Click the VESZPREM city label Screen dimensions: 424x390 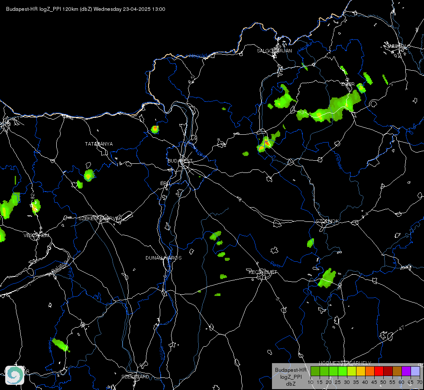click(x=36, y=235)
